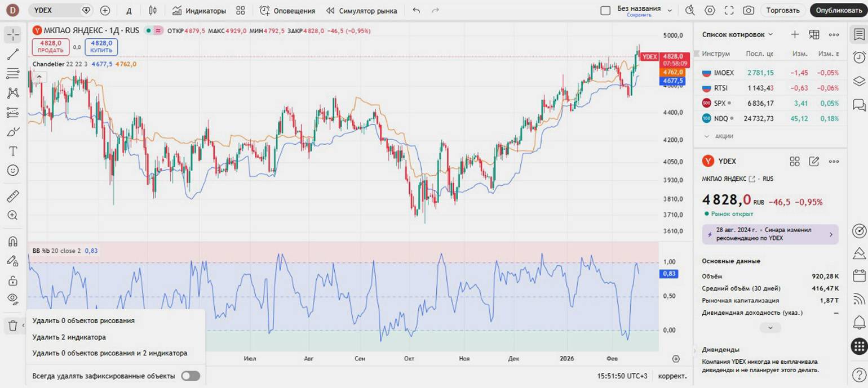The height and width of the screenshot is (388, 868).
Task: Toggle visibility of all drawings eye icon
Action: [x=12, y=298]
